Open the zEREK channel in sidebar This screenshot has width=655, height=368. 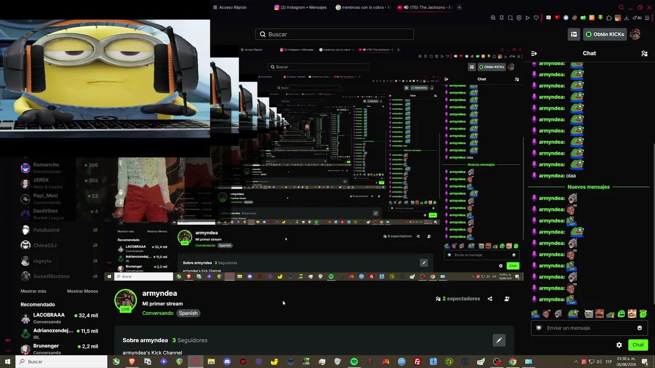[59, 183]
